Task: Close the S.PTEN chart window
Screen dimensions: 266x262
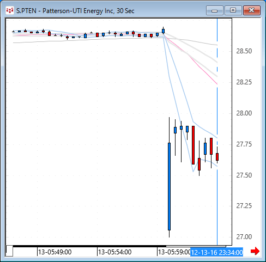Action: click(x=252, y=10)
